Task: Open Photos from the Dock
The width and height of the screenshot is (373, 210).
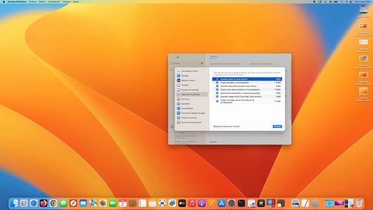Action: tap(103, 203)
